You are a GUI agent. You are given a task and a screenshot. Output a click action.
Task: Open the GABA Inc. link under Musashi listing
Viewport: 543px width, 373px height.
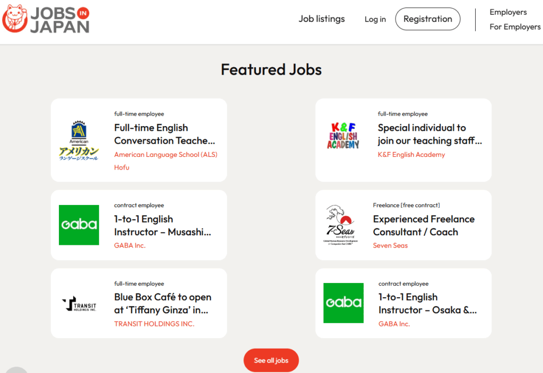129,245
